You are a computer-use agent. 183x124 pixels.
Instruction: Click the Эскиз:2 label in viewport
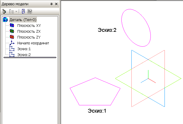click(x=107, y=30)
